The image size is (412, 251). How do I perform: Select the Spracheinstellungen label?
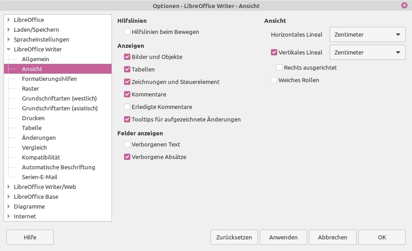(x=42, y=39)
